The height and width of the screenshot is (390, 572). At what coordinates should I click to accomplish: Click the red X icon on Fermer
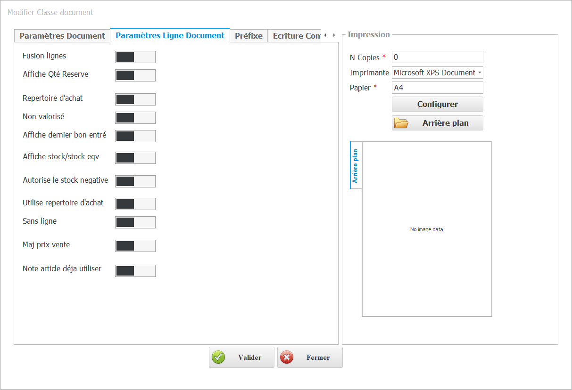point(287,357)
